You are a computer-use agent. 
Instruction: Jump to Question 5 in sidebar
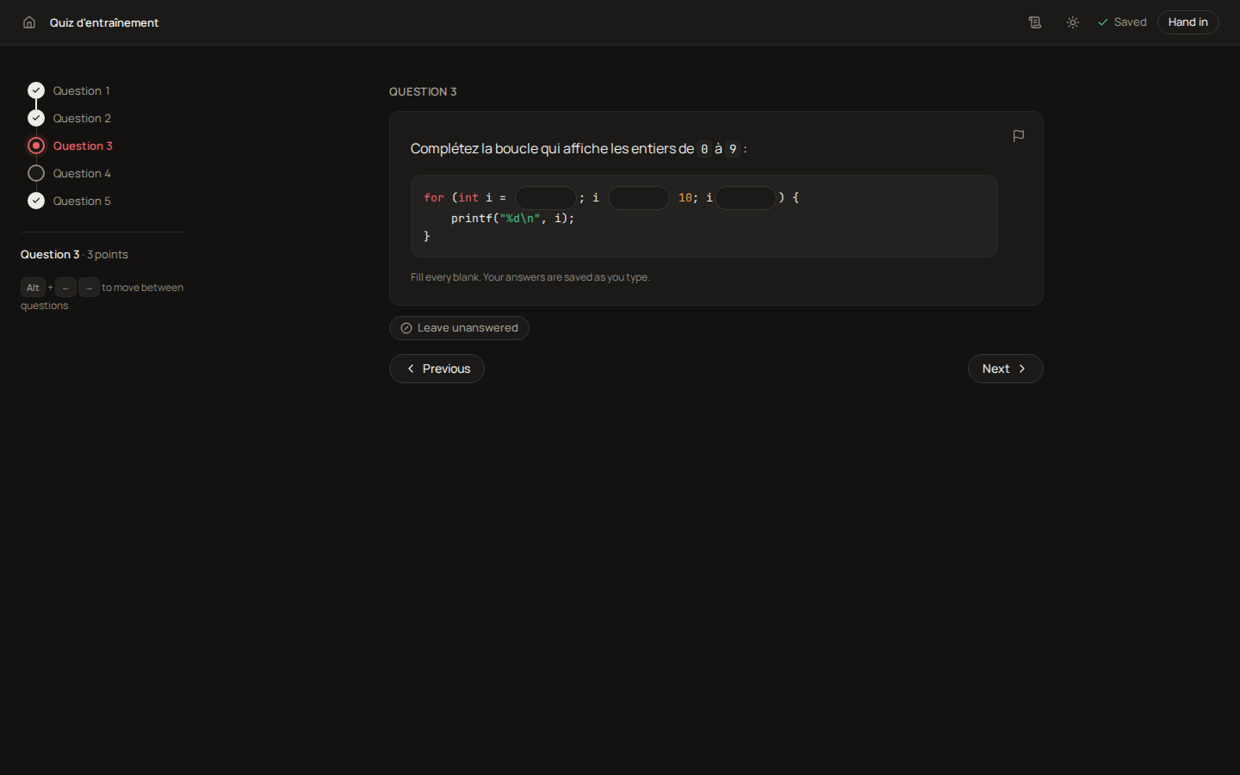click(x=70, y=201)
